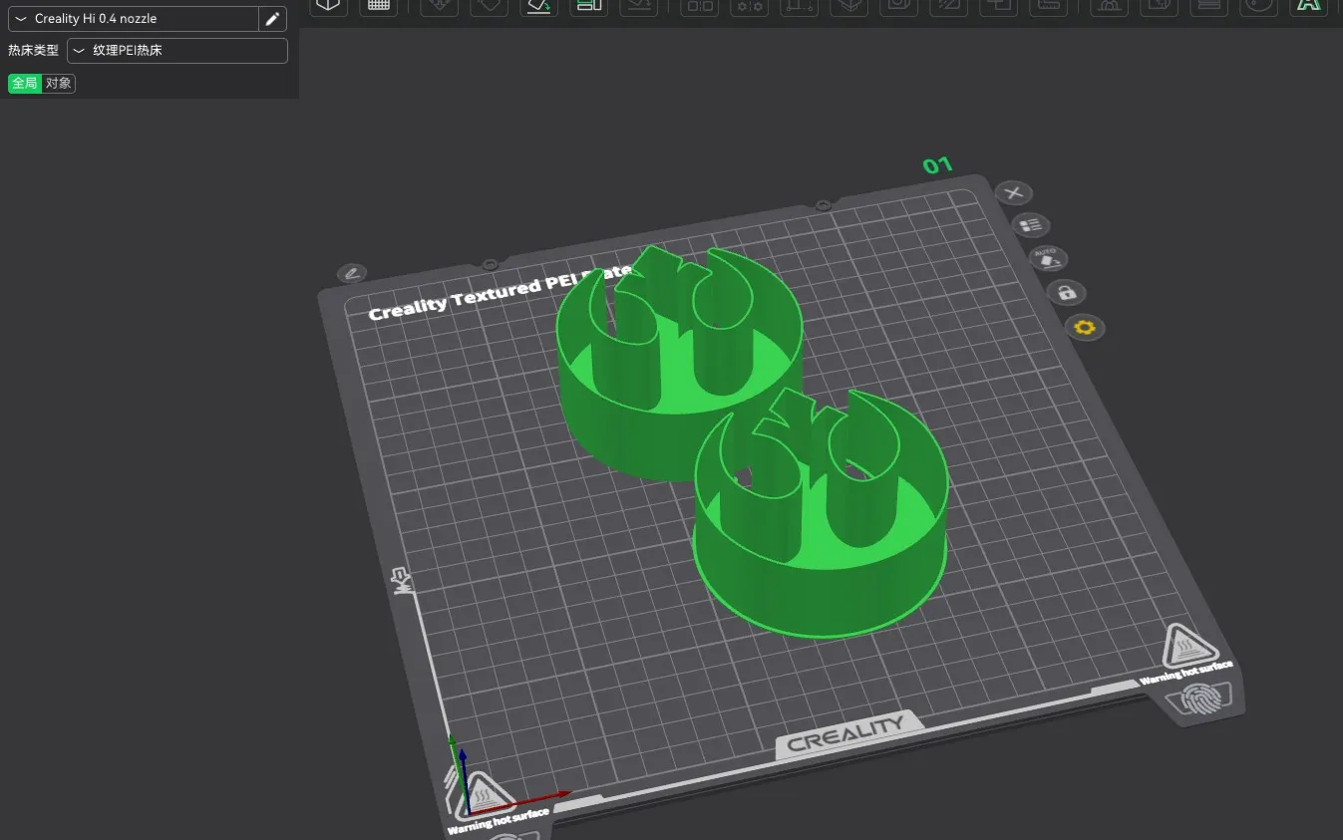Open plate settings with the yellow gear
1343x840 pixels.
[1085, 327]
